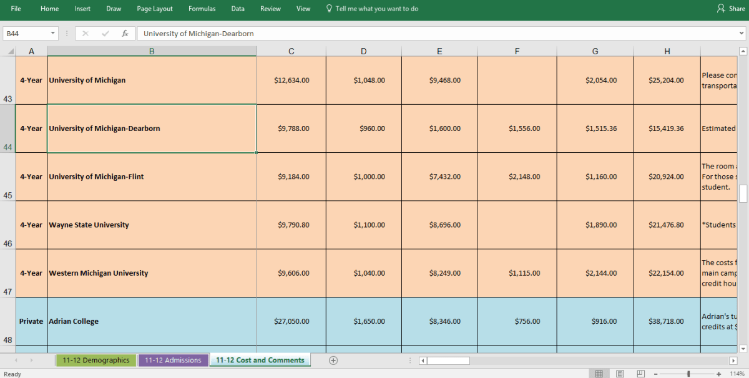Open the Name Box dropdown arrow
Image resolution: width=749 pixels, height=378 pixels.
click(53, 34)
